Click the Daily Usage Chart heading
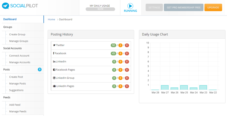Viewport: 227px width, 116px height. [x=155, y=34]
